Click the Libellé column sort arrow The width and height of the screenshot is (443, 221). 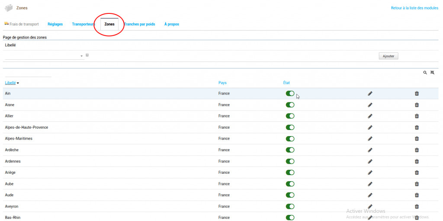[x=18, y=83]
